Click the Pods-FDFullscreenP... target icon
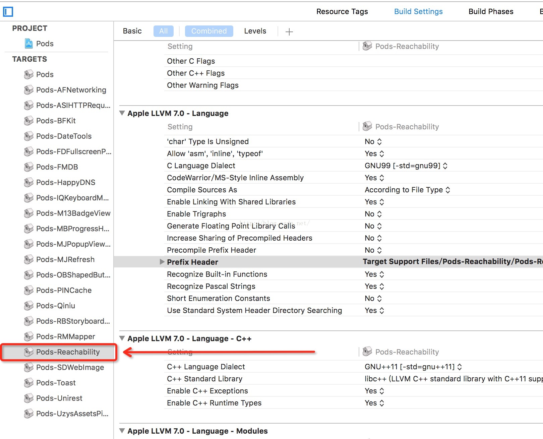Screen dimensions: 543x439 click(29, 151)
